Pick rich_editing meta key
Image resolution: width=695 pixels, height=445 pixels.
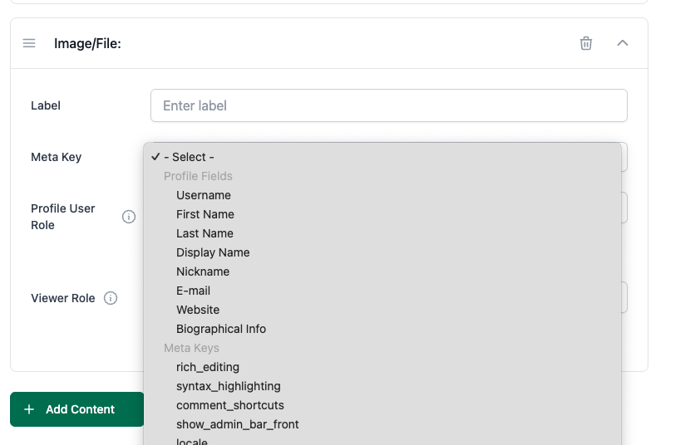pyautogui.click(x=382, y=367)
